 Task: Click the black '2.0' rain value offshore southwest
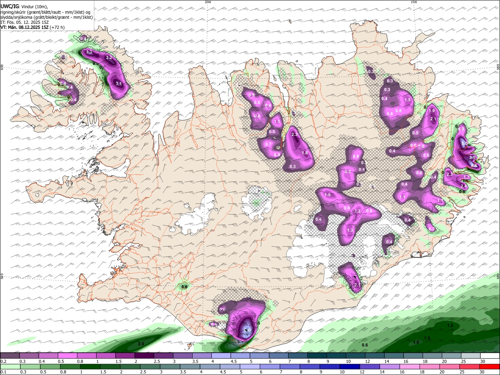coord(141,344)
